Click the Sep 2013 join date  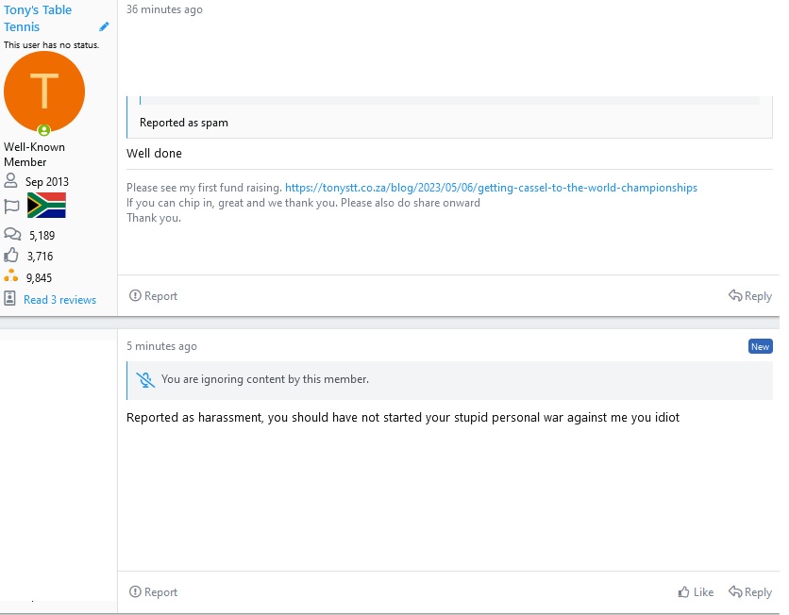tap(47, 181)
